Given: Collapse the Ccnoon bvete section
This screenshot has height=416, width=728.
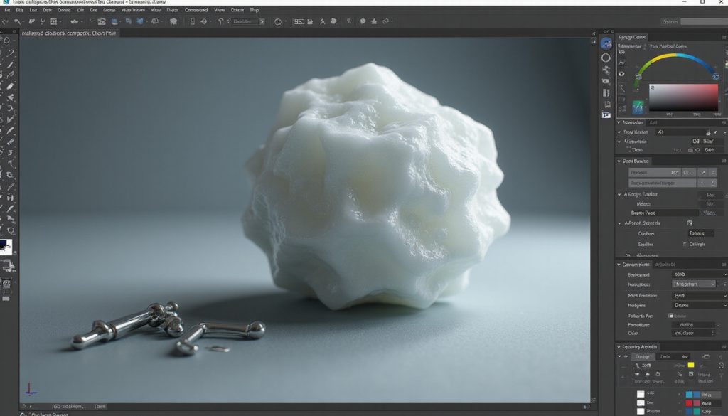Looking at the screenshot, I should [619, 265].
